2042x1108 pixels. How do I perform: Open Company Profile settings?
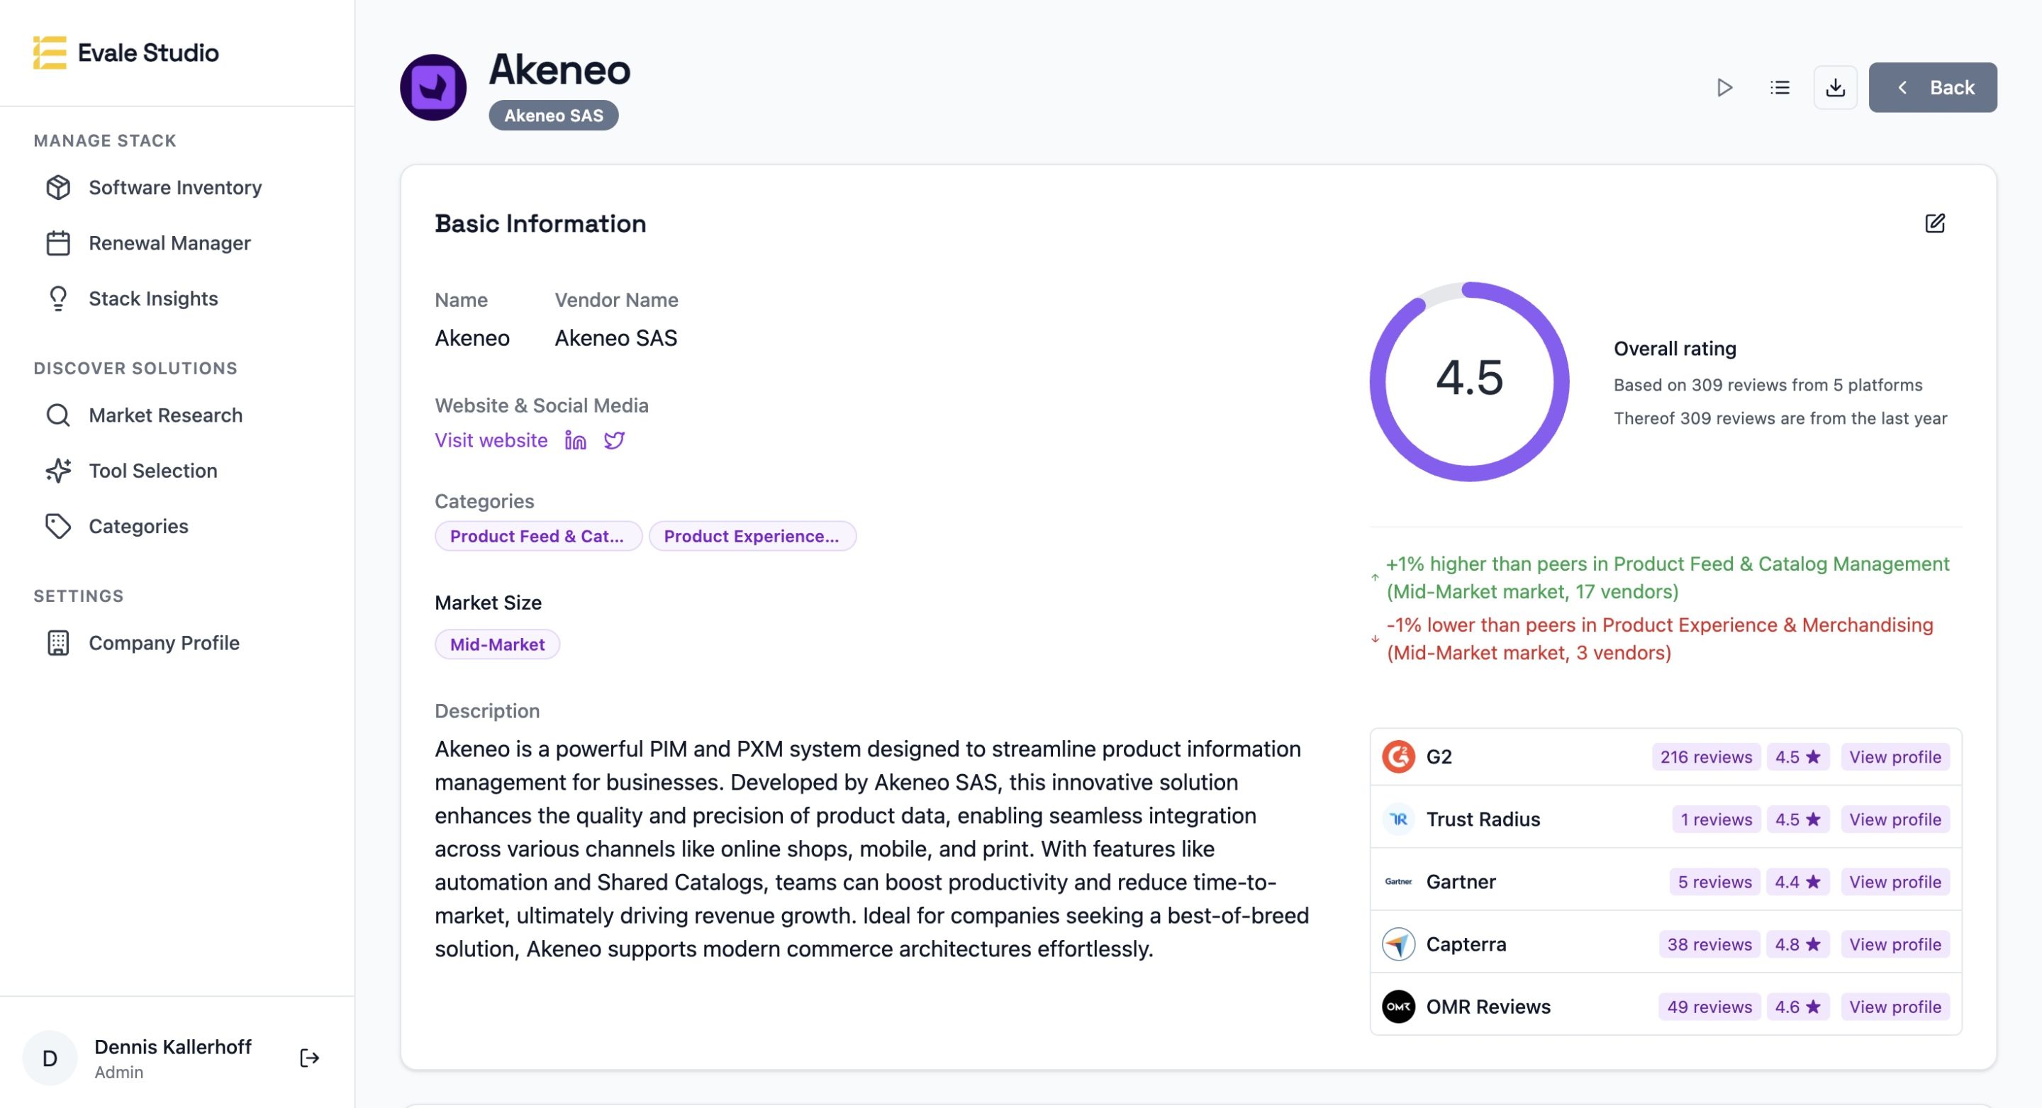[163, 643]
